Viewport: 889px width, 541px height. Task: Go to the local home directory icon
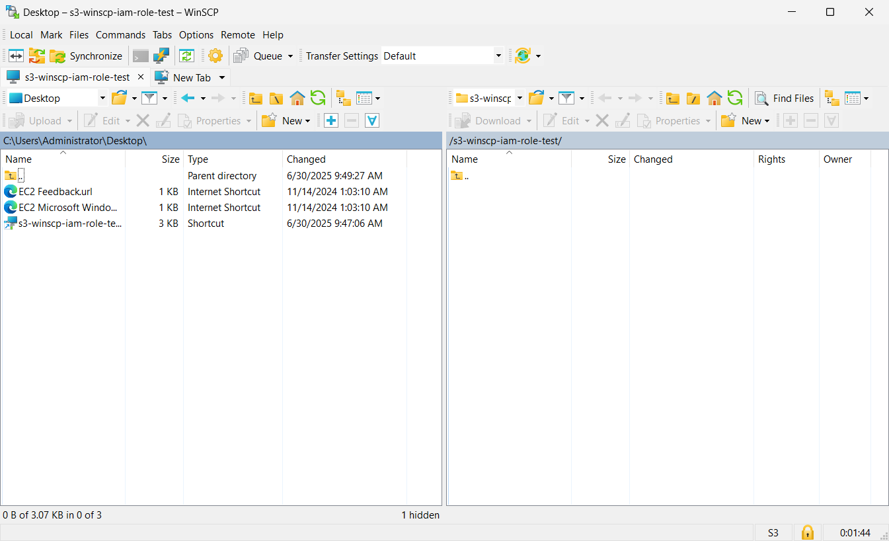point(297,99)
